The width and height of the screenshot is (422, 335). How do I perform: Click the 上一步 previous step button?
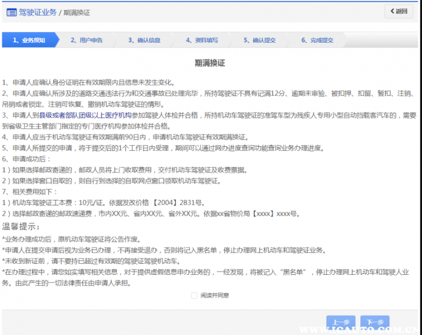[341, 322]
